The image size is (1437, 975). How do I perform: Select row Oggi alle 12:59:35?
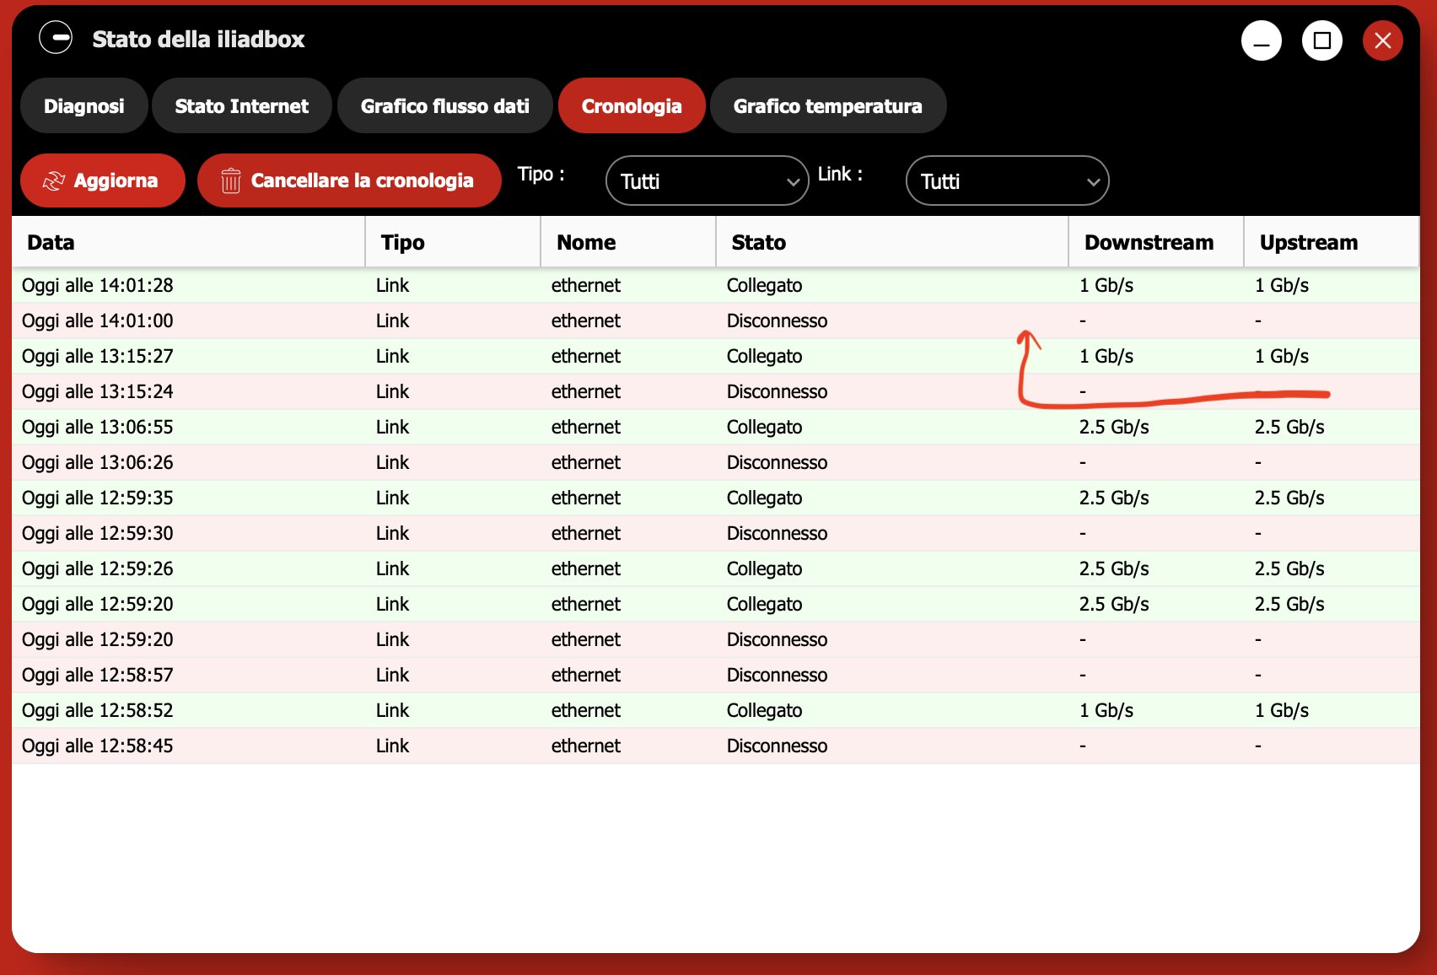click(716, 498)
